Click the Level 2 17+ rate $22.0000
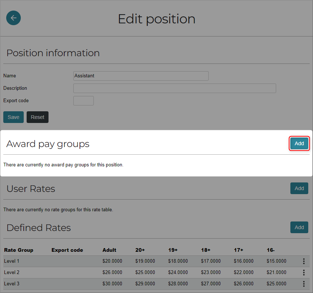The image size is (313, 293). pos(244,273)
